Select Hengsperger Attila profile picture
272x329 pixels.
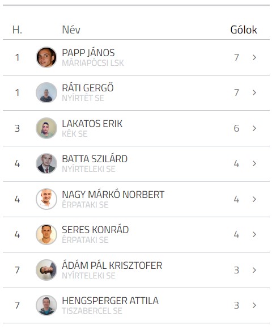[46, 305]
